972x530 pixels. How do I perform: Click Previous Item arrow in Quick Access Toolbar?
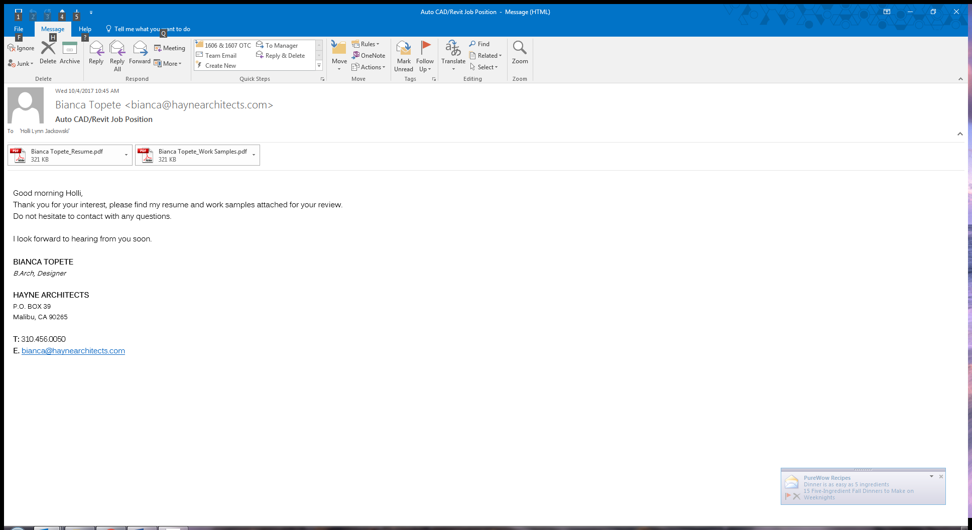pos(62,12)
